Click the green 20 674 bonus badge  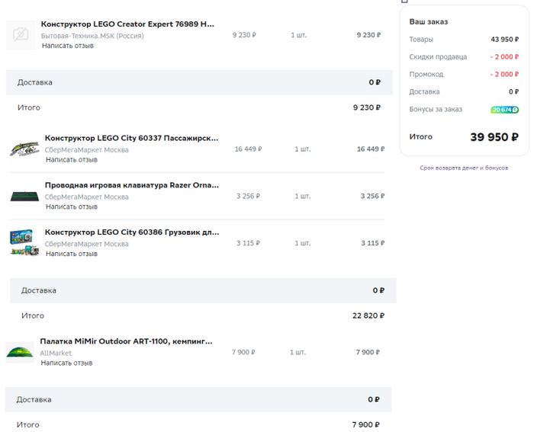(505, 110)
